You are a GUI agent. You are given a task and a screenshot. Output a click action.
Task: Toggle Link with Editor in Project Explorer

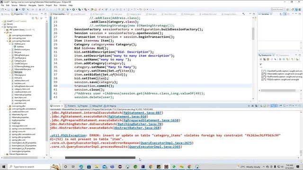[x=36, y=18]
